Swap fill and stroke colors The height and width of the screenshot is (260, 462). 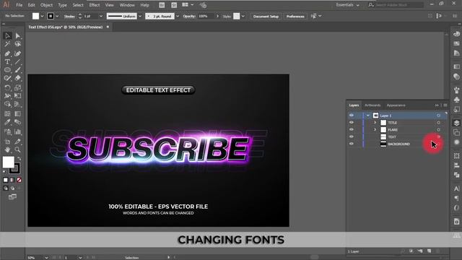19,159
